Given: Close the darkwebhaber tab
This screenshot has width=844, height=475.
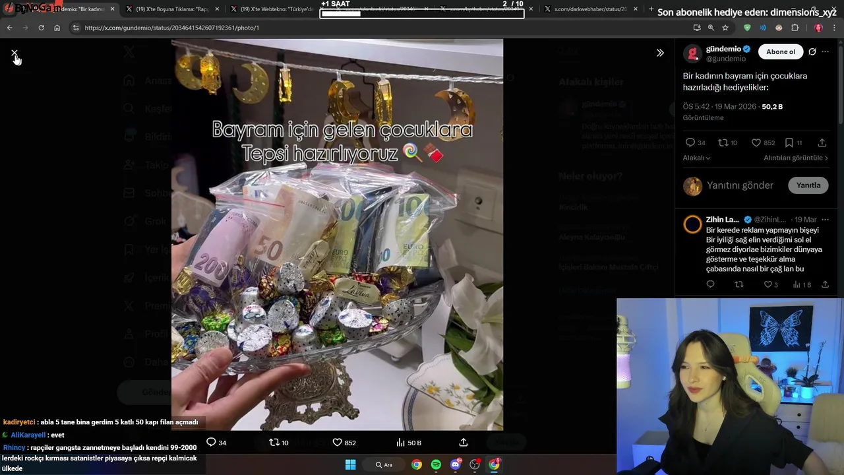Looking at the screenshot, I should tap(636, 9).
